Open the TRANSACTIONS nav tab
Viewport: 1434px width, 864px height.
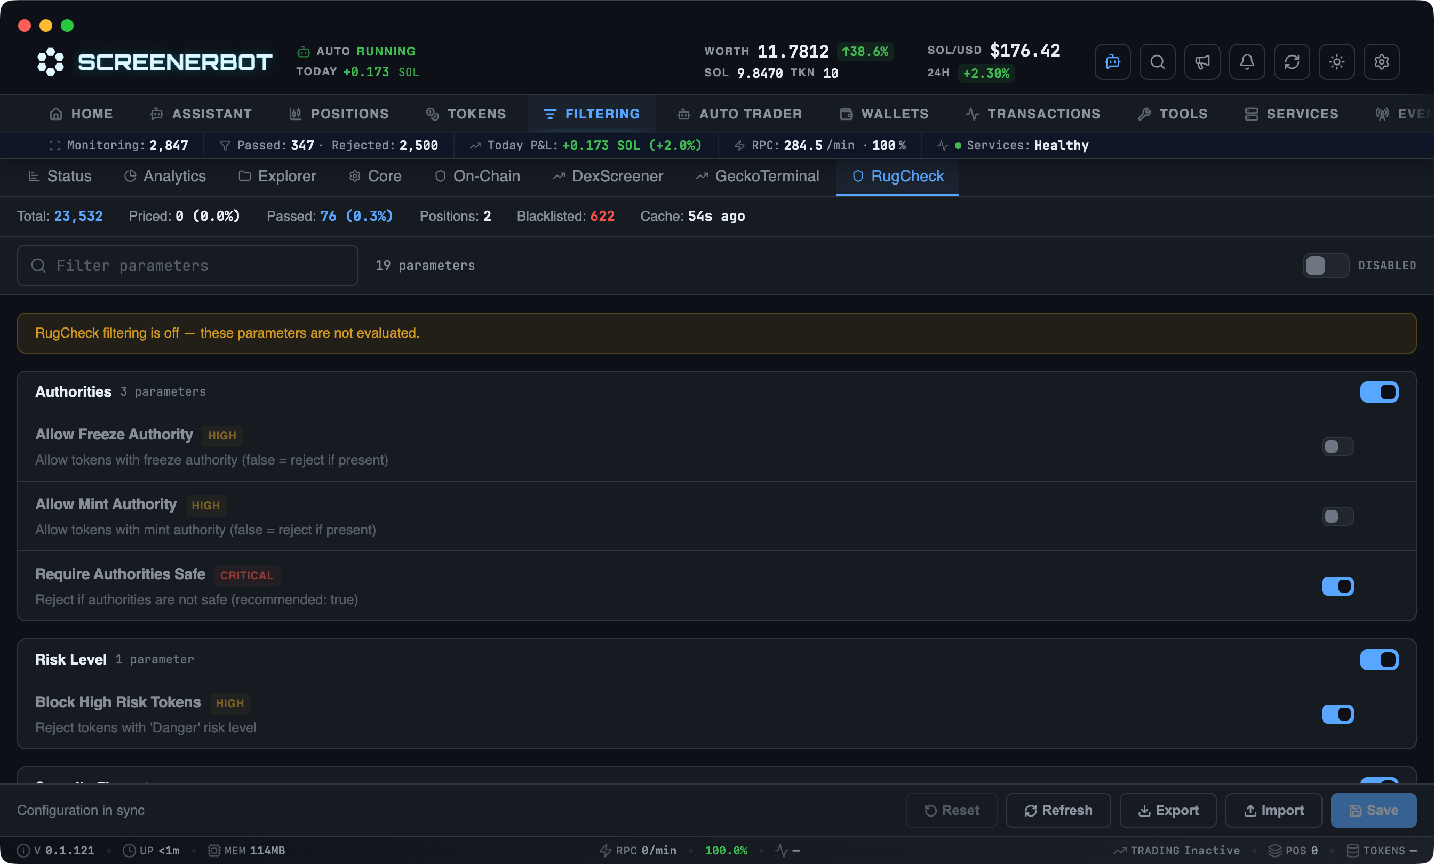pyautogui.click(x=1032, y=114)
